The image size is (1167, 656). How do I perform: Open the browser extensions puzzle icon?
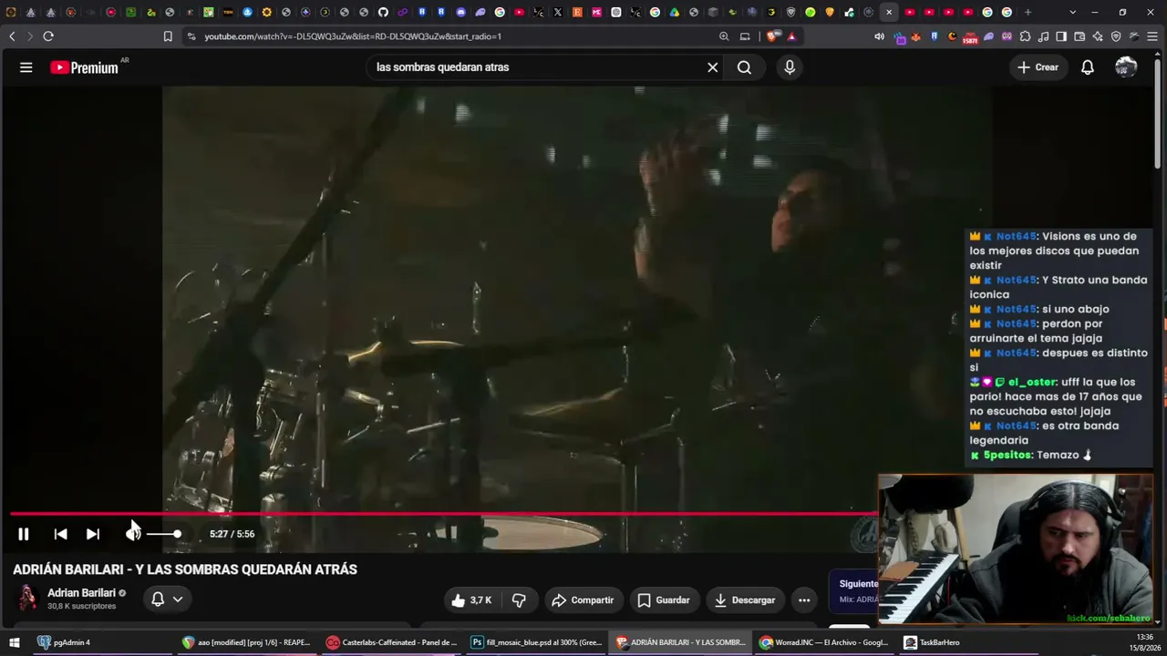1026,36
